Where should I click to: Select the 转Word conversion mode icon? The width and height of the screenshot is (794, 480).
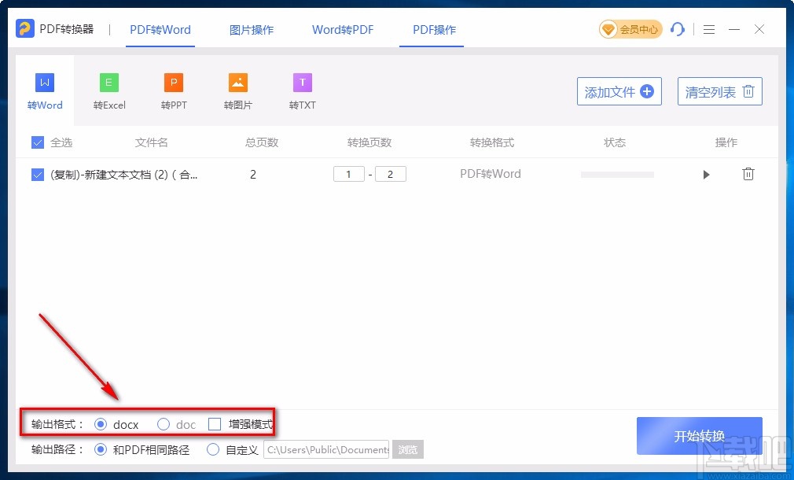pyautogui.click(x=44, y=81)
